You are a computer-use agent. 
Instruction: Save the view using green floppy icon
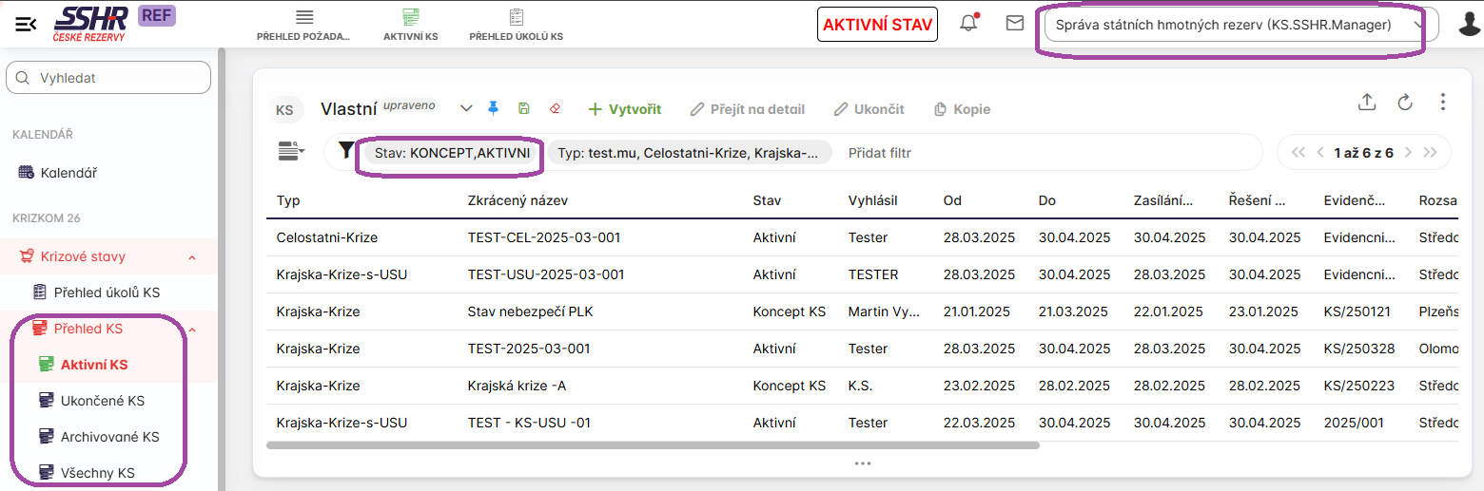click(524, 108)
